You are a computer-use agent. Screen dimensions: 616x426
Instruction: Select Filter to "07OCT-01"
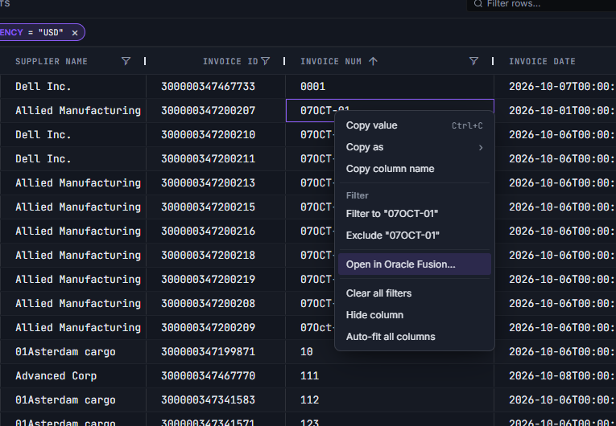[415, 214]
